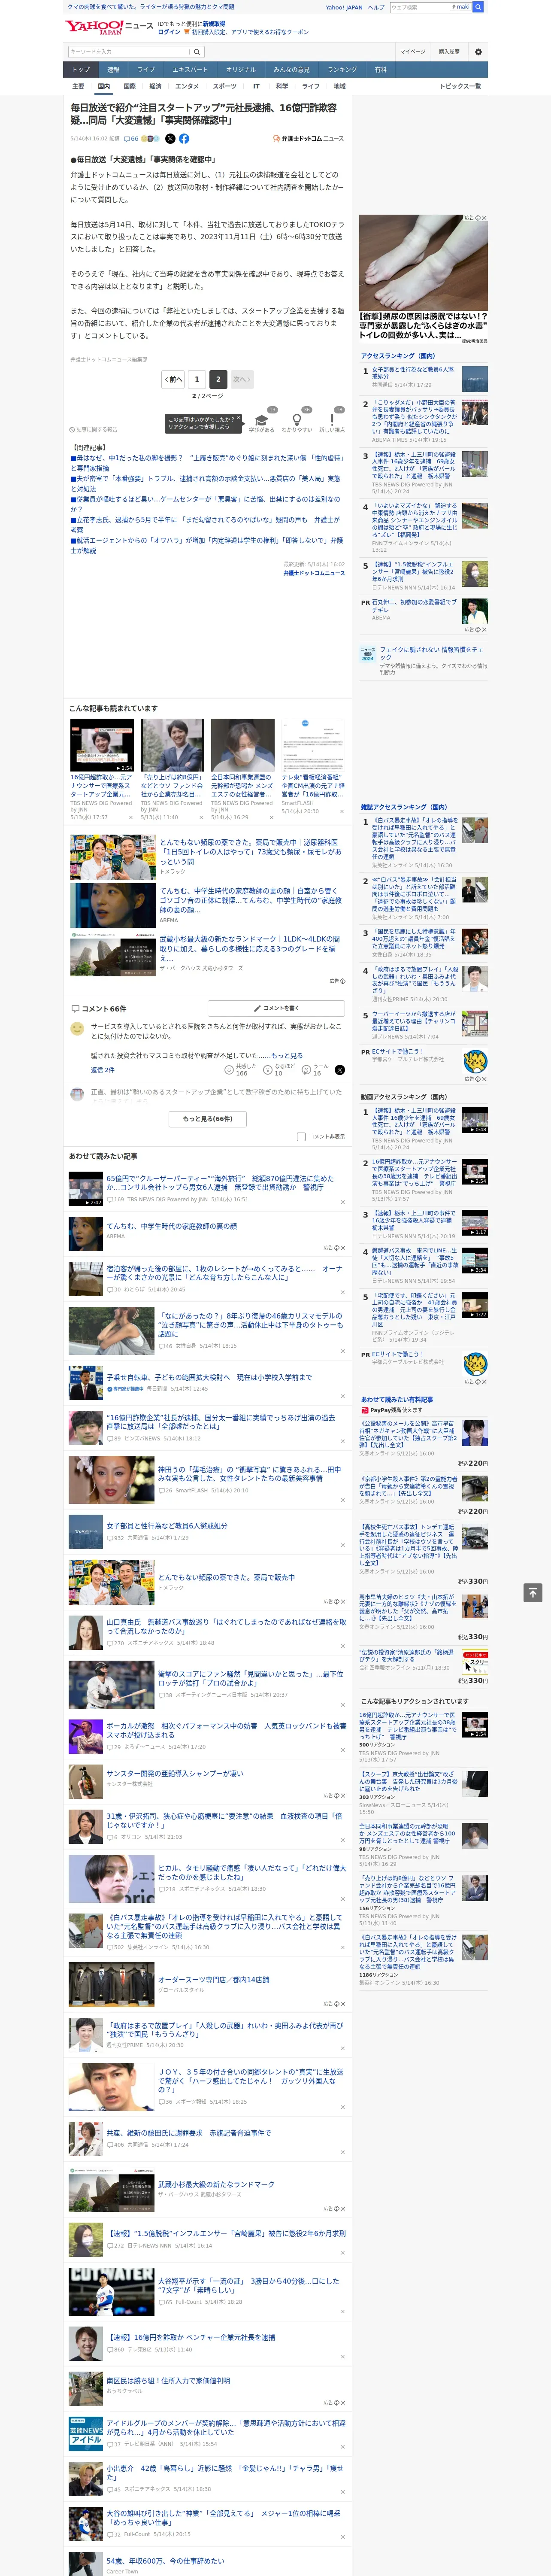Click the コメントを書く button
This screenshot has height=2576, width=551.
tap(276, 1008)
